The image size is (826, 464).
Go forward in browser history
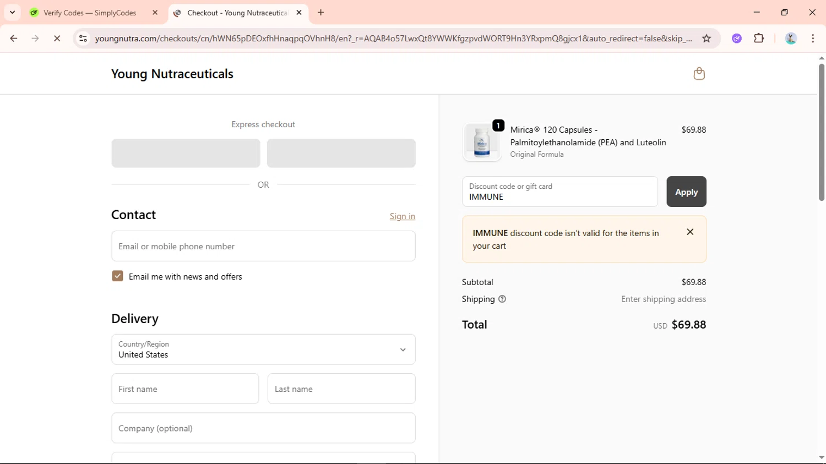coord(35,39)
